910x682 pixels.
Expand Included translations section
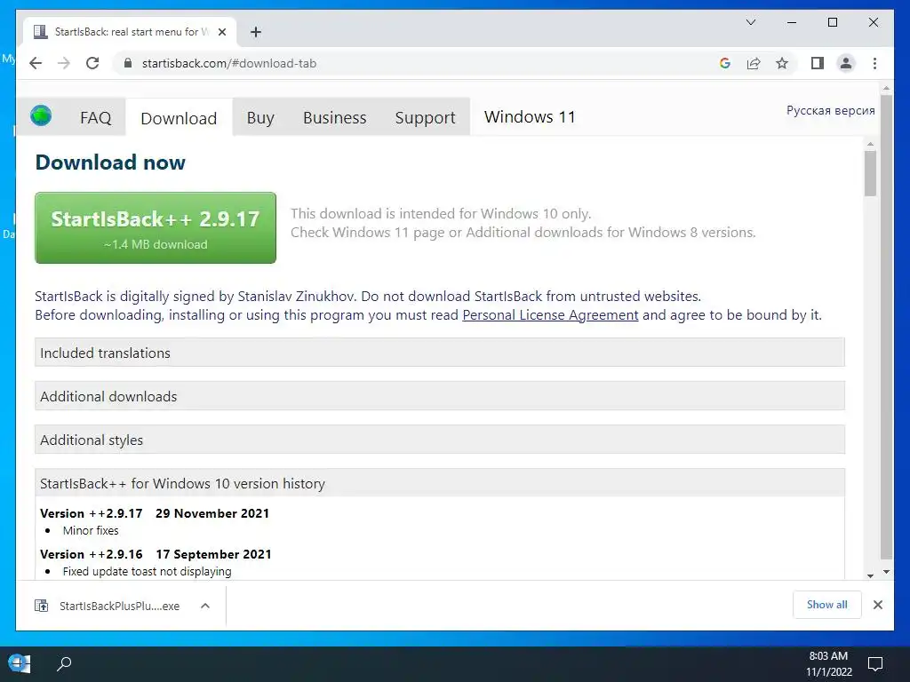pos(439,353)
